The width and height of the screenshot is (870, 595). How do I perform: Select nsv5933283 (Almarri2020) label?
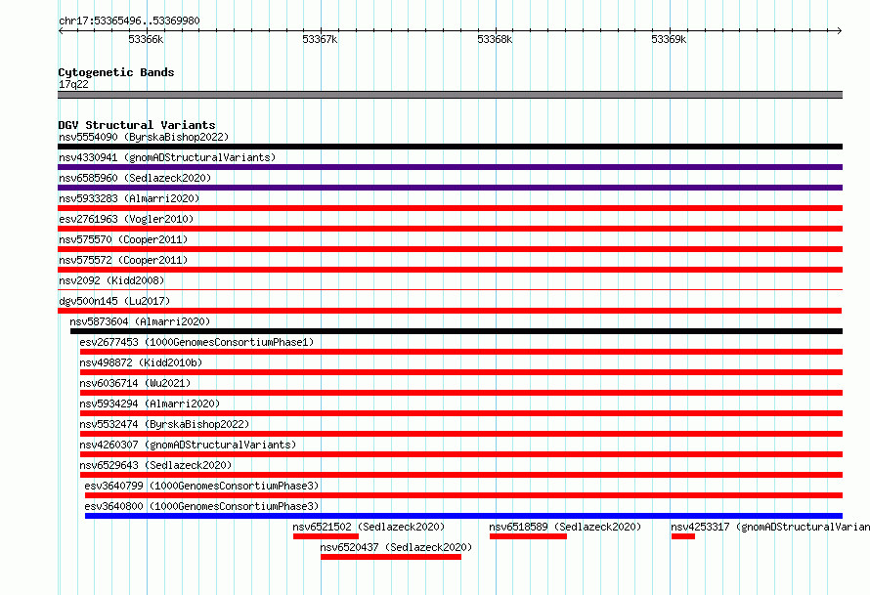coord(129,198)
